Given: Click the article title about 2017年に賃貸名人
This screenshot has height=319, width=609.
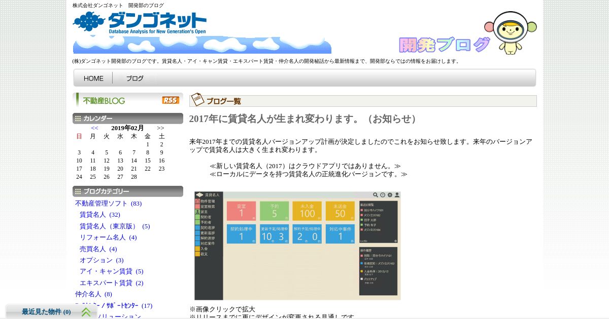Looking at the screenshot, I should 304,119.
